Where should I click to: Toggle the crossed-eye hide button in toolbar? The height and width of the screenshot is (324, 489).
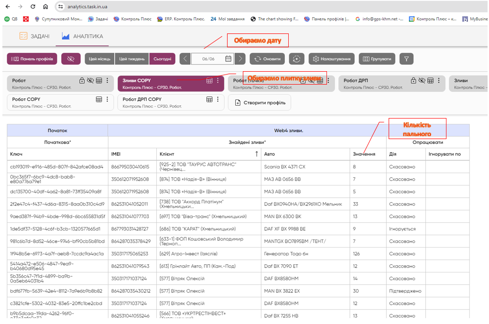[71, 59]
